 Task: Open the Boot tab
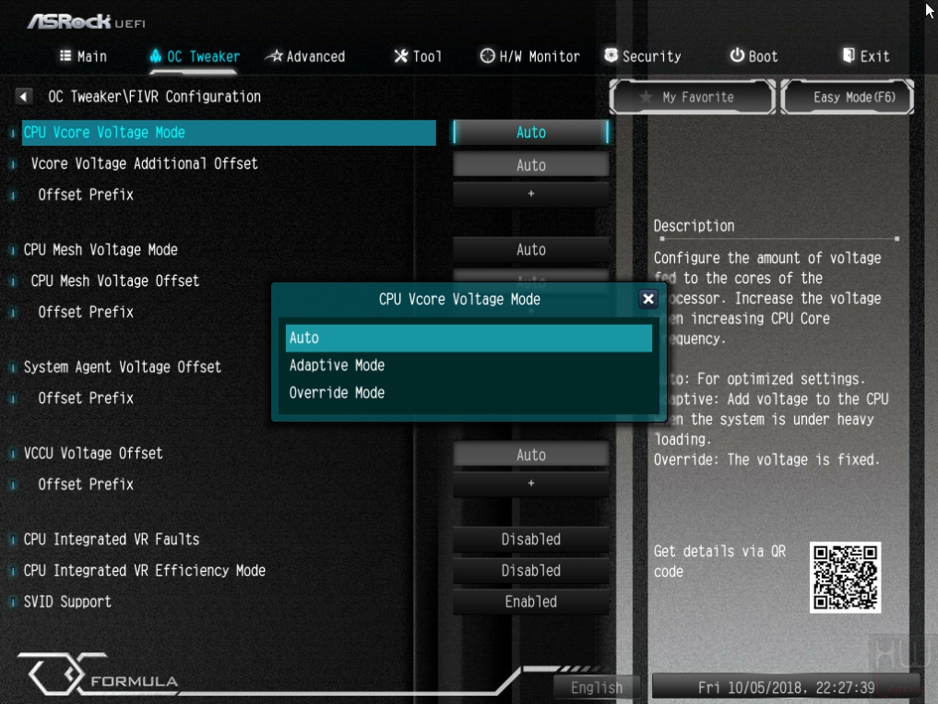click(x=754, y=56)
